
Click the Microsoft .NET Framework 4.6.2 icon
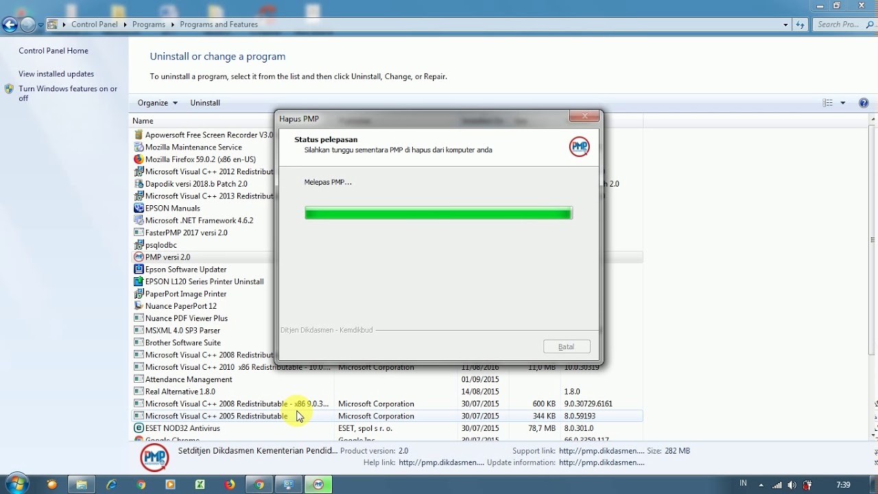click(139, 220)
